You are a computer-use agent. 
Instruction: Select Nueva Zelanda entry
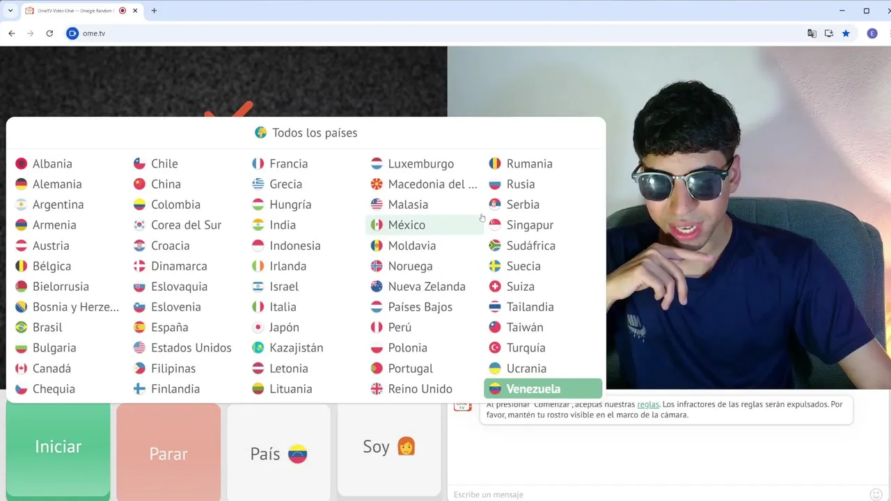[425, 287]
